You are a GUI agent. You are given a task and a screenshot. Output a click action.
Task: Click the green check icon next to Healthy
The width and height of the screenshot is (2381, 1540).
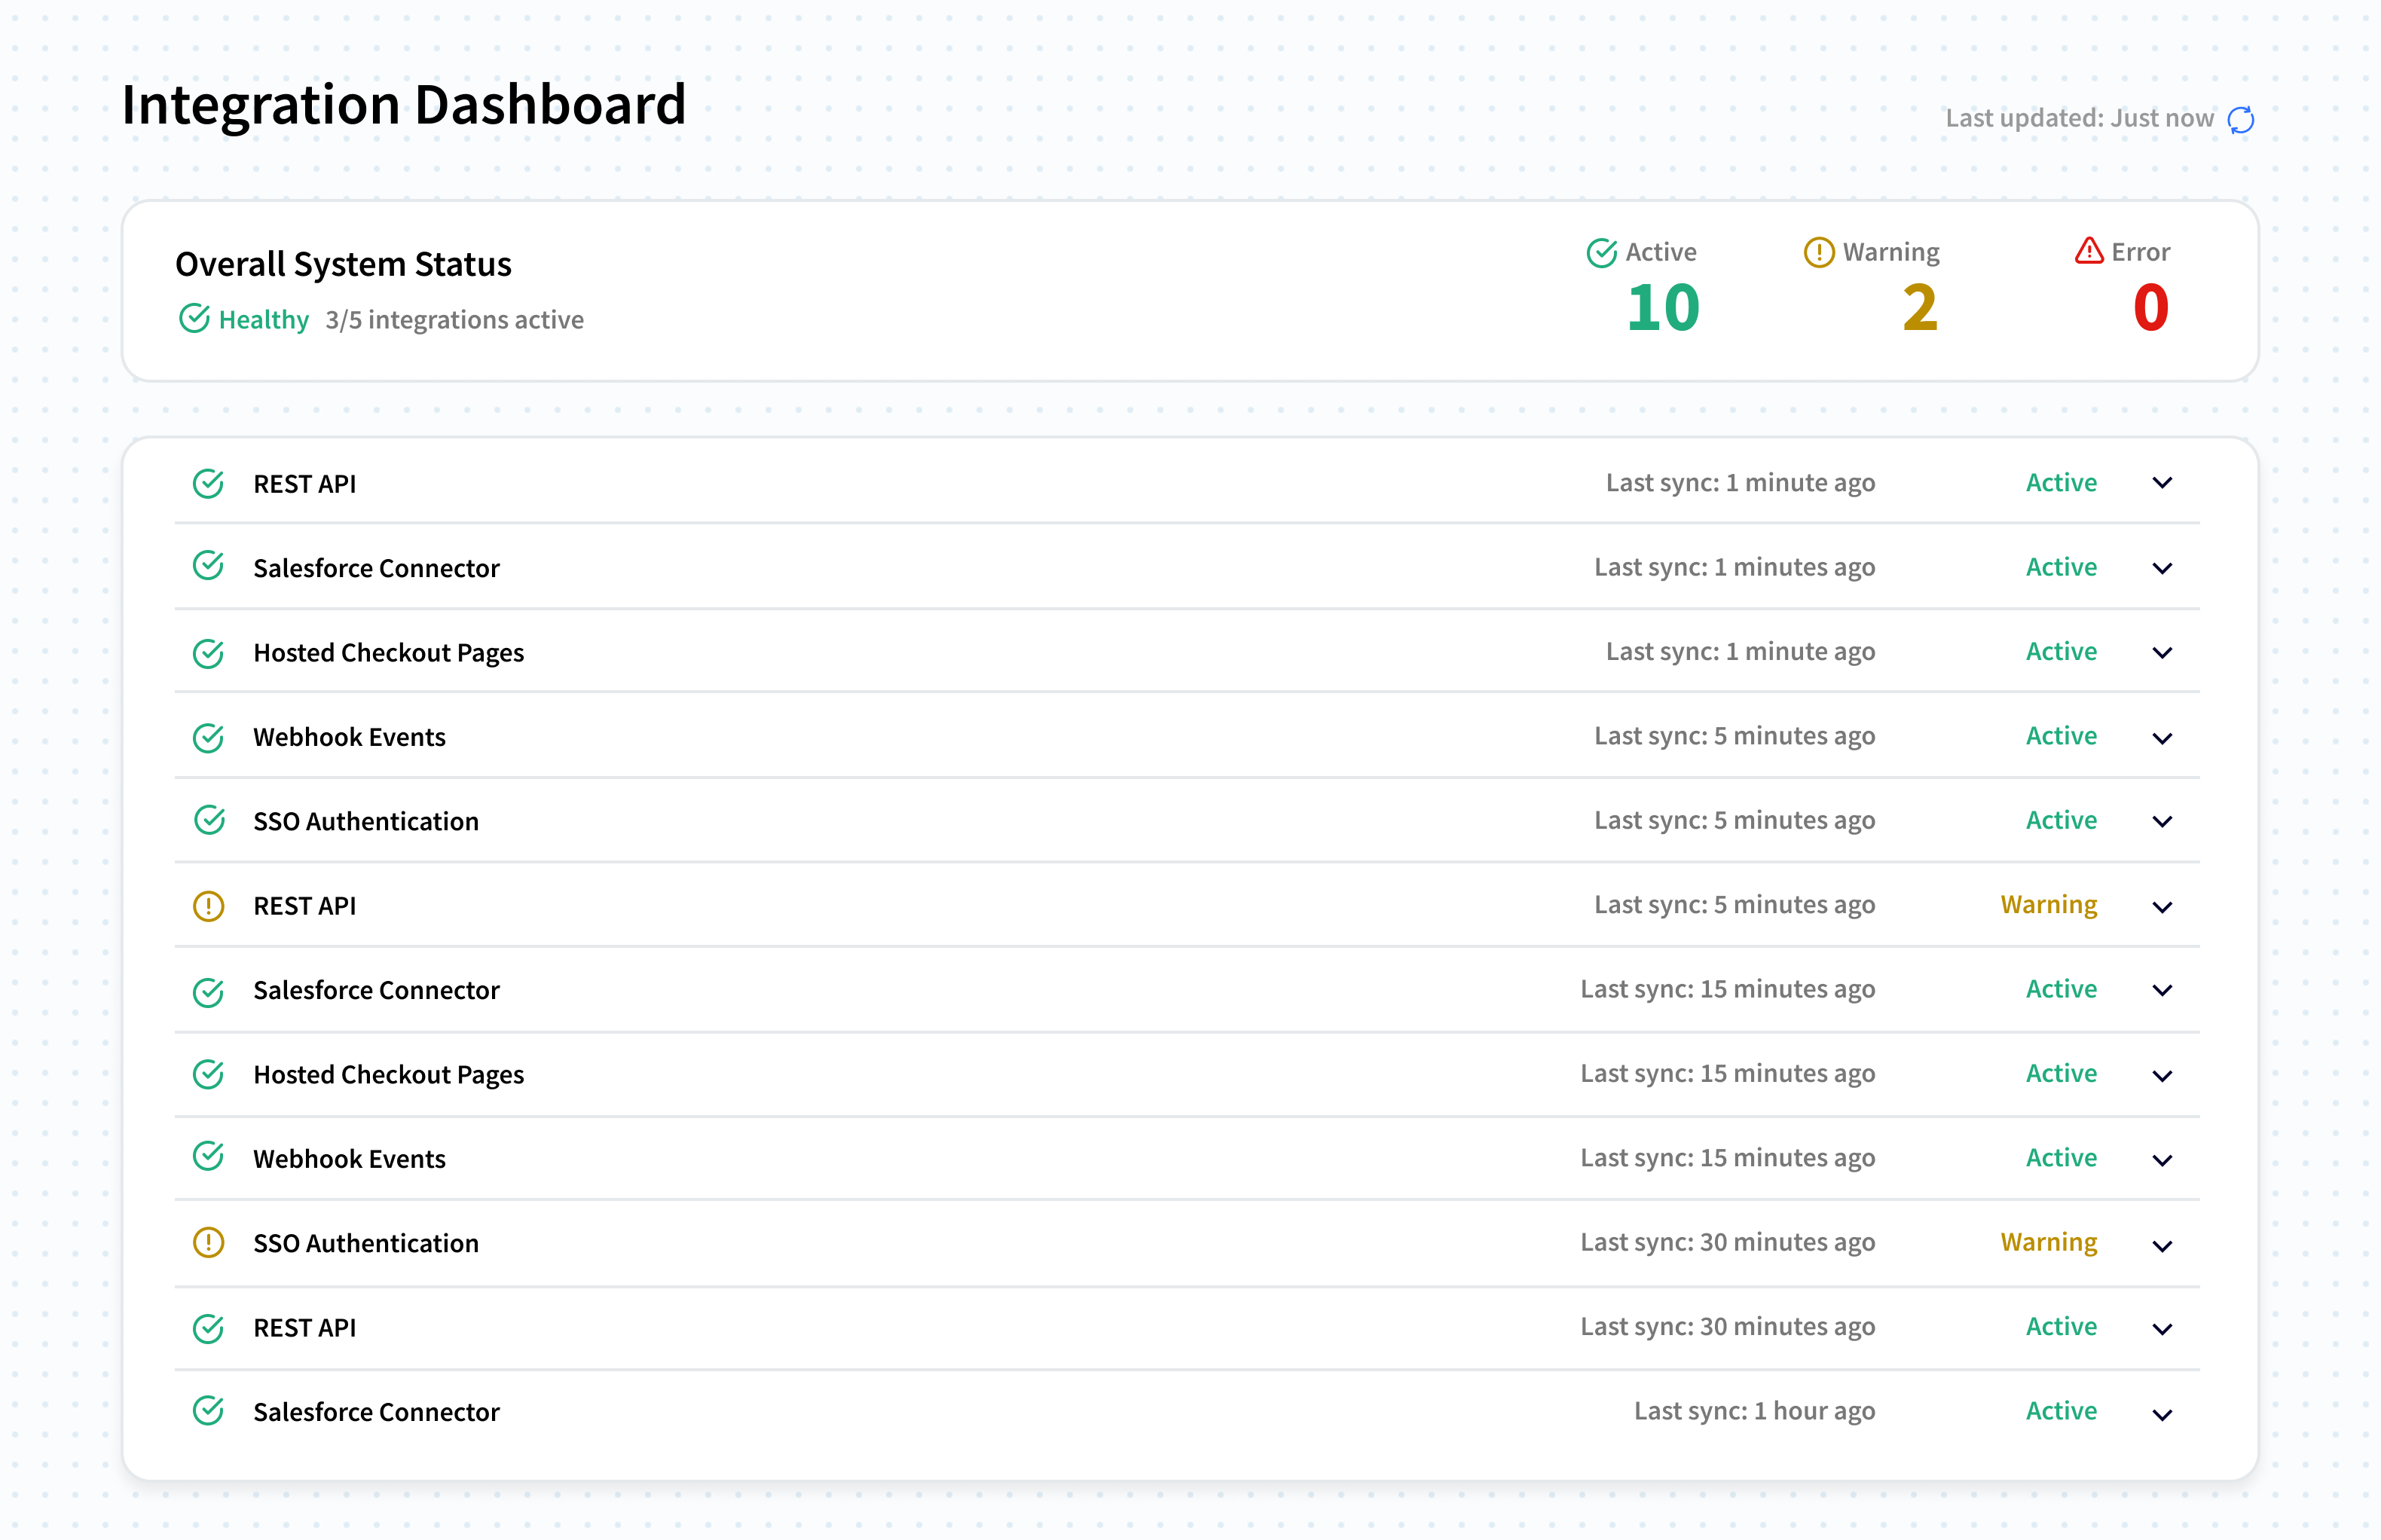pos(194,318)
